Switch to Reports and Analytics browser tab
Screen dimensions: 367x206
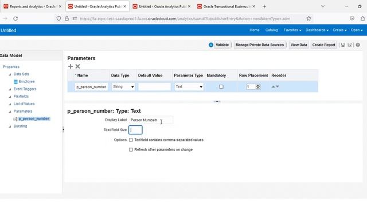click(x=33, y=6)
